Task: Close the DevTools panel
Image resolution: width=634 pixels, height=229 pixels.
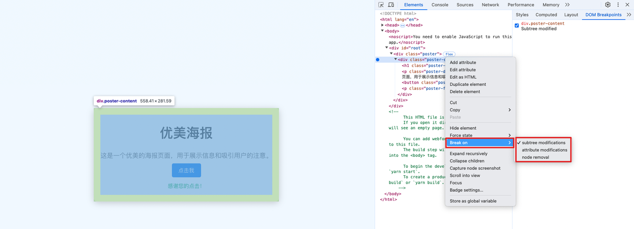Action: [x=627, y=5]
